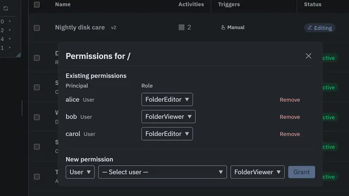The height and width of the screenshot is (196, 349).
Task: Check the Nightly disk care row checkbox
Action: coord(37,28)
